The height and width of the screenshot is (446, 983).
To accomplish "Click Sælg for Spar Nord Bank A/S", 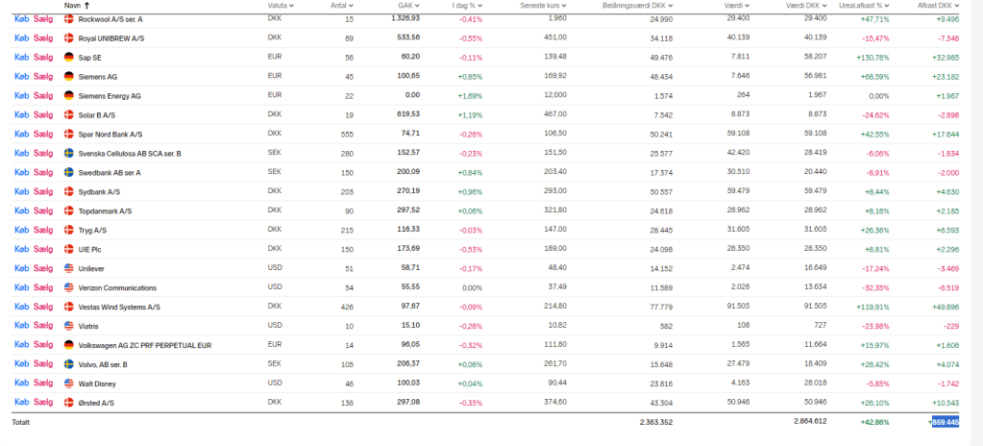I will tap(43, 134).
